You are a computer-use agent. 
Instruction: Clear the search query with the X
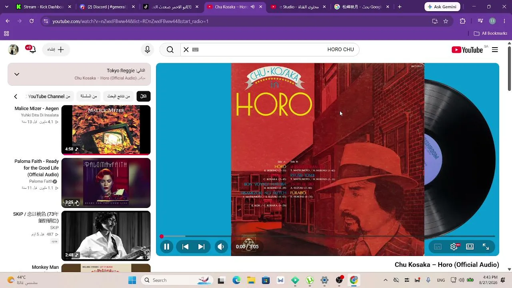click(186, 50)
